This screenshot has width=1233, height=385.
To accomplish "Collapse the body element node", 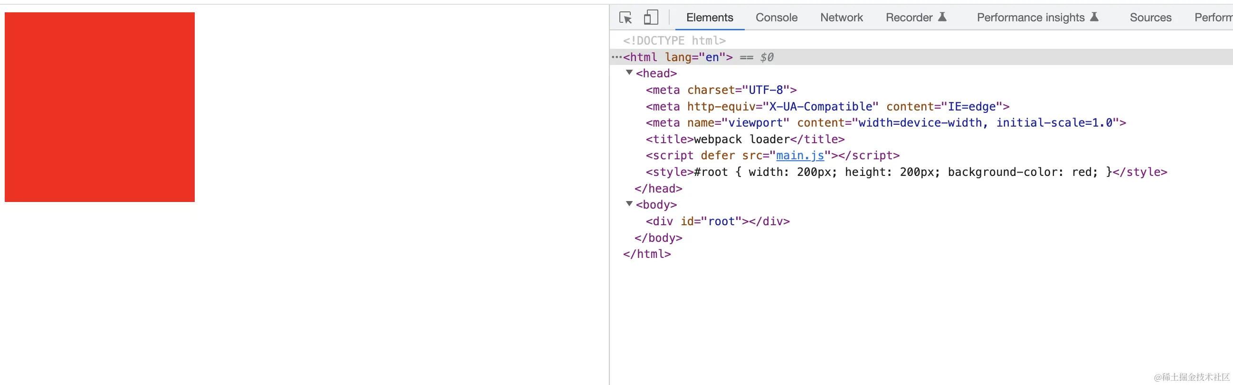I will (x=629, y=204).
